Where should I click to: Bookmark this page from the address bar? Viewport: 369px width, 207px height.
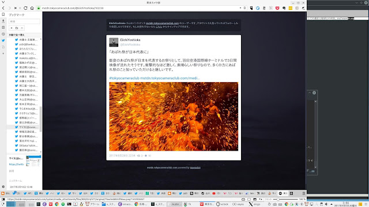click(244, 8)
